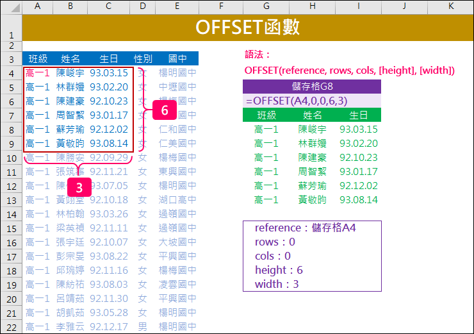The width and height of the screenshot is (474, 334).
Task: Click school 凌雲國中 in row 19
Action: (177, 285)
